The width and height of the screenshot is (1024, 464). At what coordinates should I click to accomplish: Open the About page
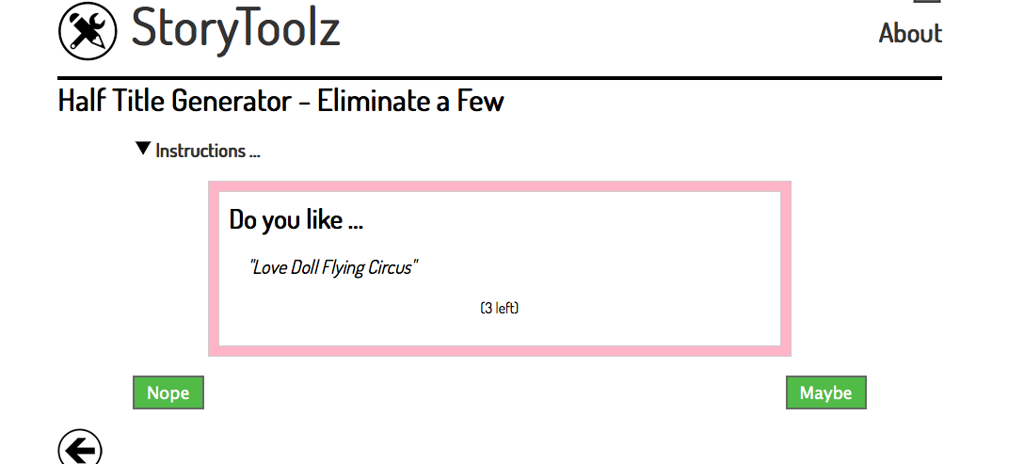coord(910,33)
